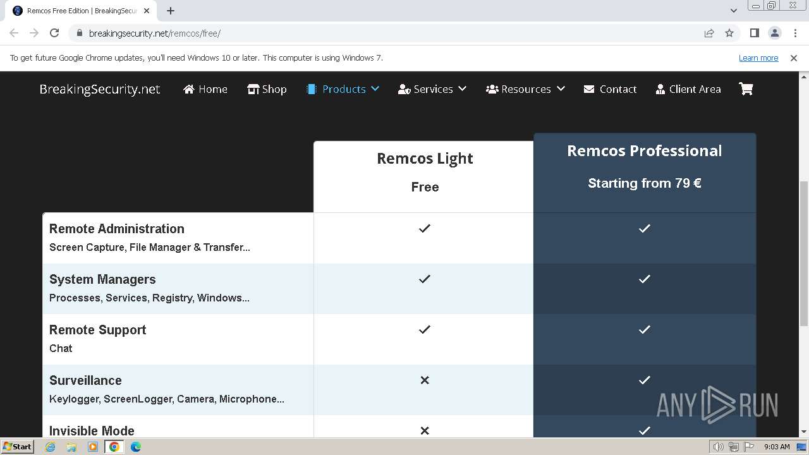The image size is (809, 455).
Task: Select the Remcos Free Edition tab
Action: [81, 11]
